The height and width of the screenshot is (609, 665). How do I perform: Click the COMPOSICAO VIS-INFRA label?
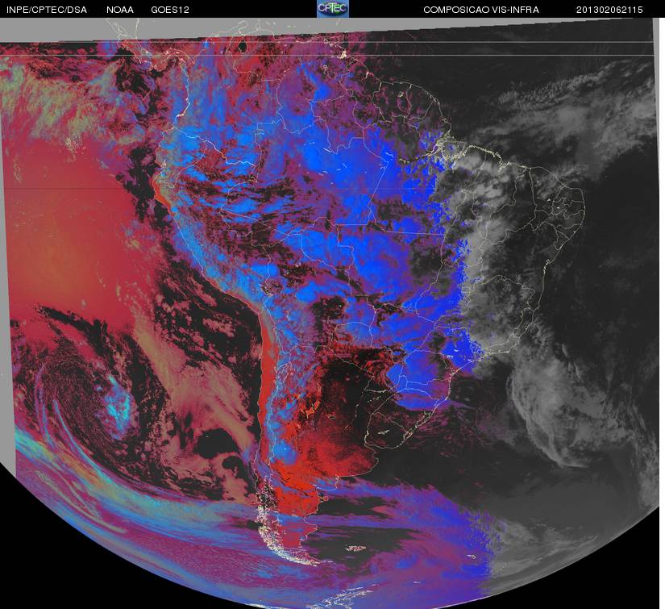pos(481,10)
